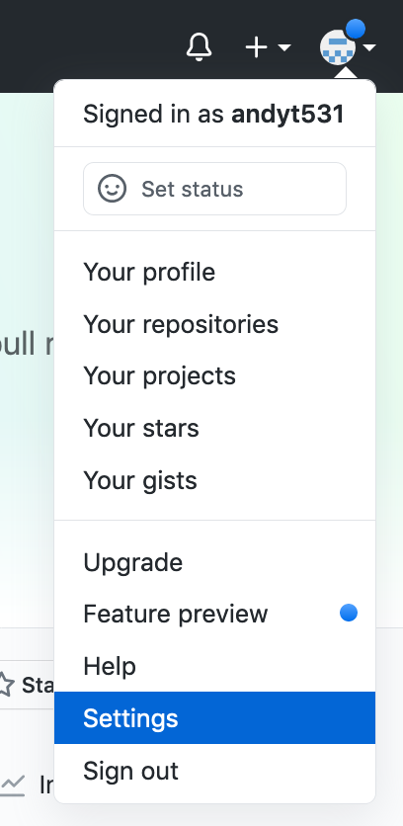Screen dimensions: 403x826
Task: Select the highlighted Settings entry
Action: pos(214,718)
